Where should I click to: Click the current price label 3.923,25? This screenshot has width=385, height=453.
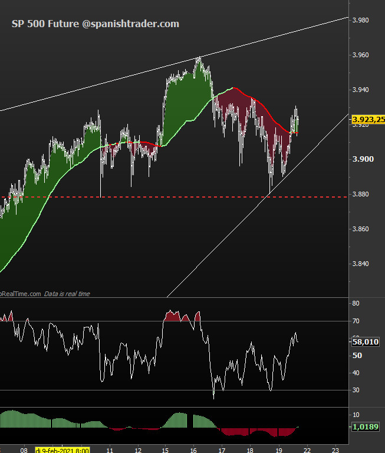pyautogui.click(x=368, y=119)
